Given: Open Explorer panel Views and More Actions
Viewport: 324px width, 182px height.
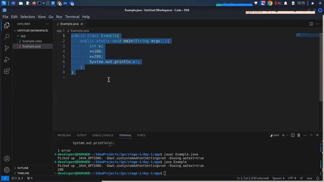Looking at the screenshot, I should tap(47, 24).
